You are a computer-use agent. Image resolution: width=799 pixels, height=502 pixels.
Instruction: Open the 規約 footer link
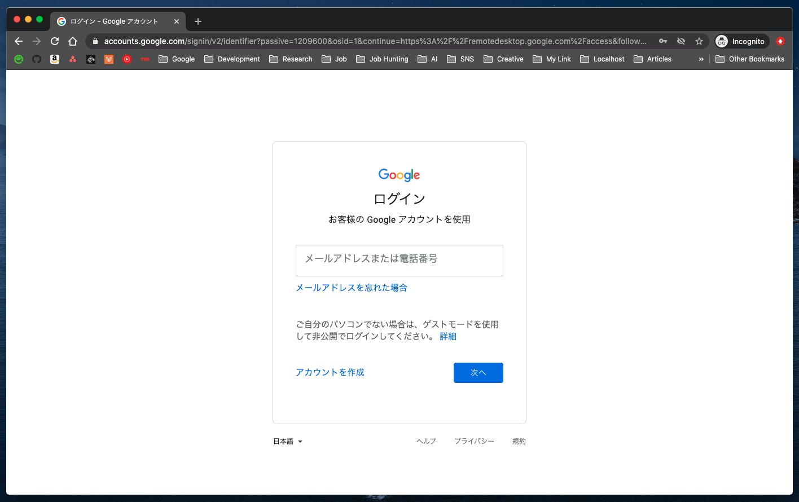(519, 441)
